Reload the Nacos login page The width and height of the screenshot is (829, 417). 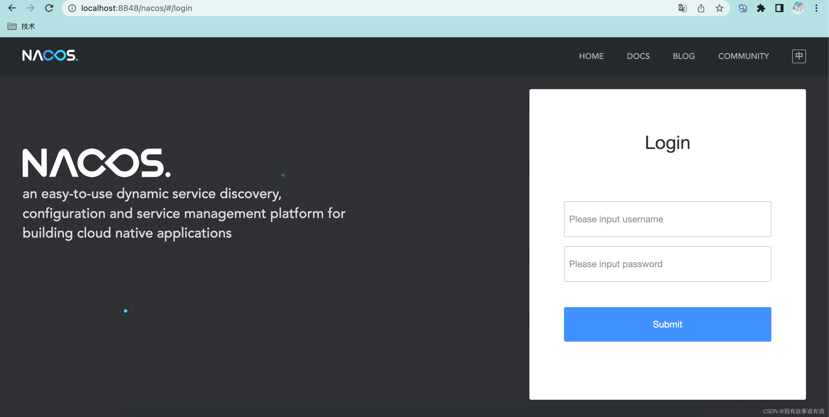pyautogui.click(x=49, y=8)
